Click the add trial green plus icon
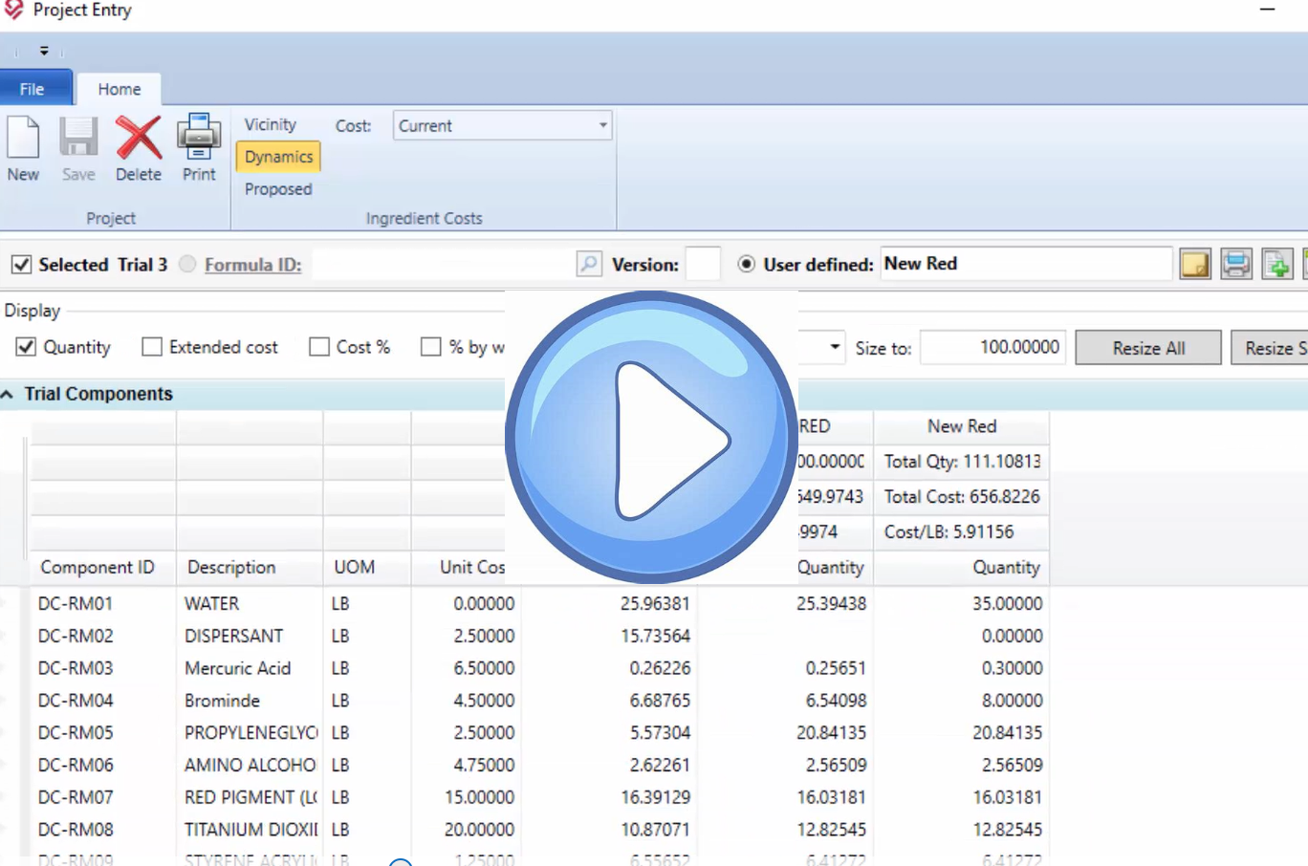 (x=1277, y=264)
